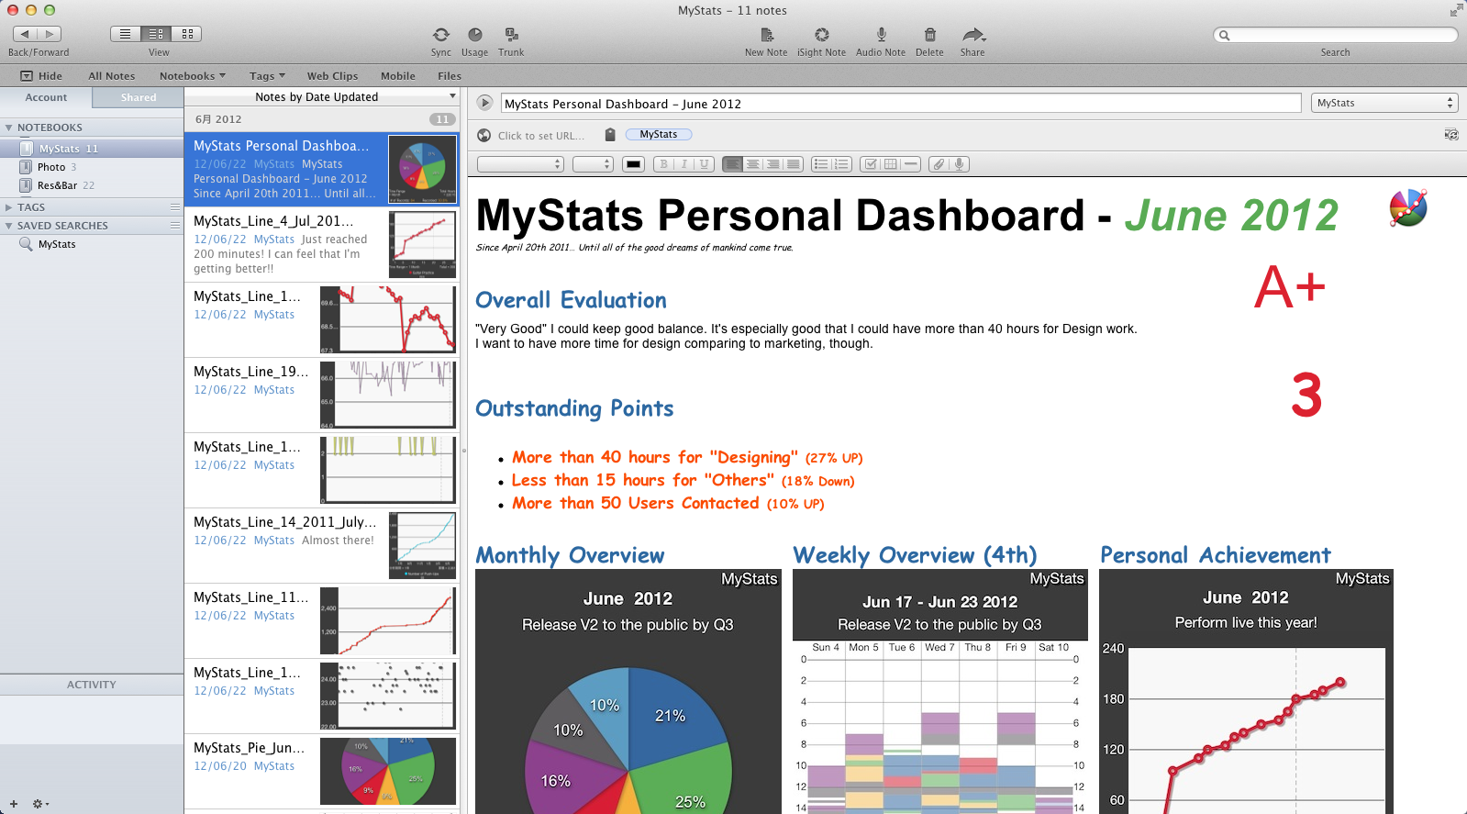1467x814 pixels.
Task: Toggle underline text formatting
Action: pyautogui.click(x=704, y=164)
